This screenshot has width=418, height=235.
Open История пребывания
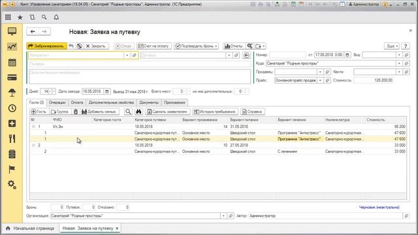click(215, 112)
